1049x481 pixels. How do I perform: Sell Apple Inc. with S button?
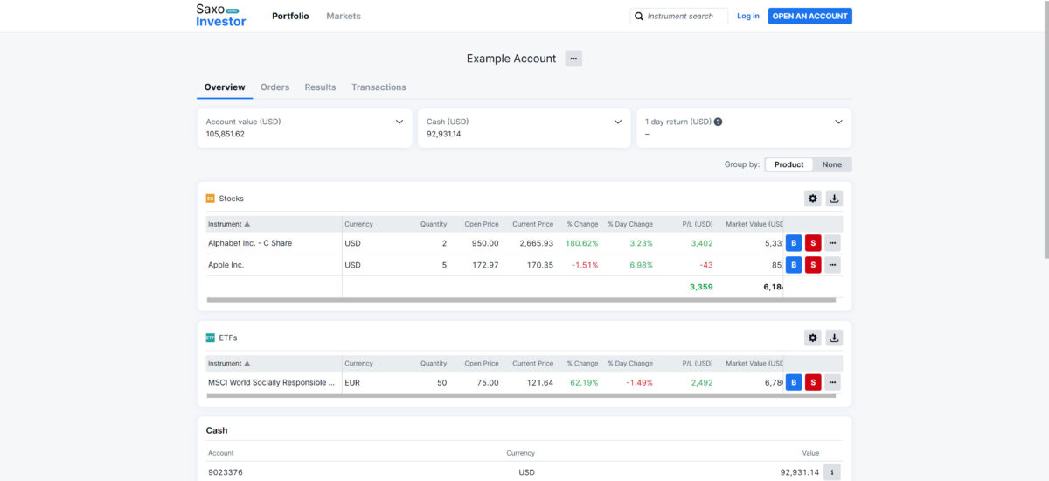(x=813, y=265)
